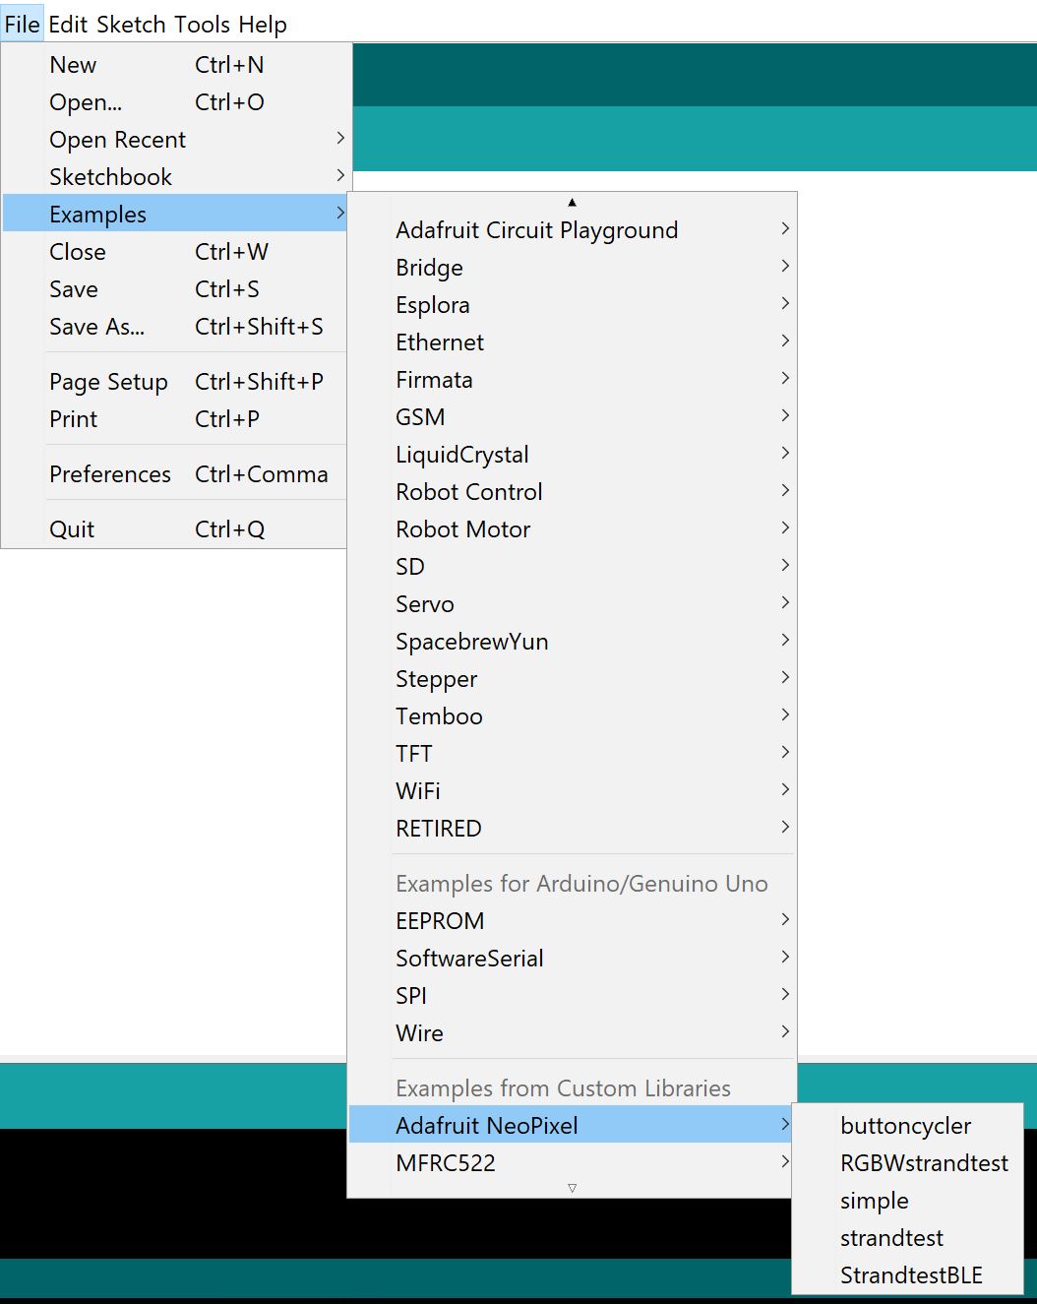Expand the Servo examples submenu
1037x1304 pixels.
425,604
